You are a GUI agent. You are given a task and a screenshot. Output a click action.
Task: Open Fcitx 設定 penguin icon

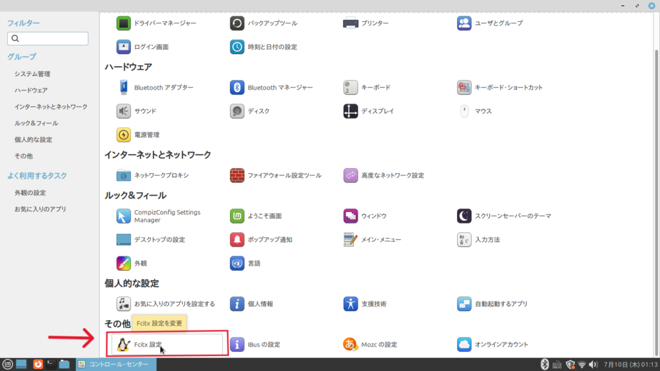click(x=123, y=345)
